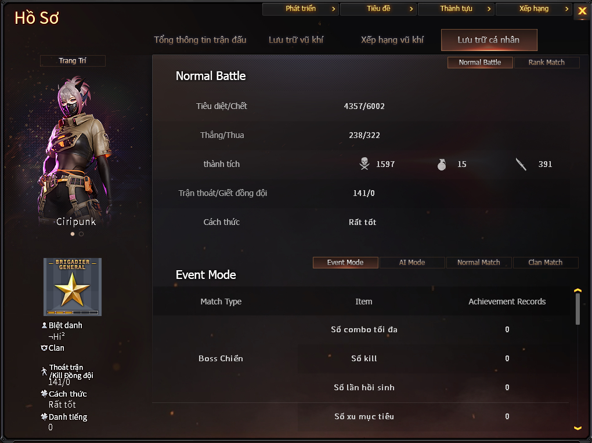This screenshot has width=592, height=443.
Task: Click the Biệt danh person icon
Action: [x=44, y=325]
